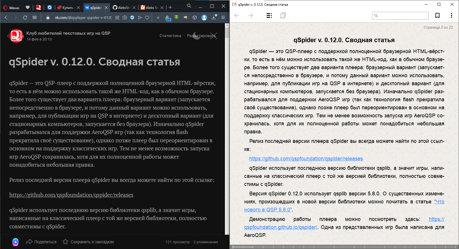
Task: Close the qSpider VK tab
Action: [x=106, y=8]
